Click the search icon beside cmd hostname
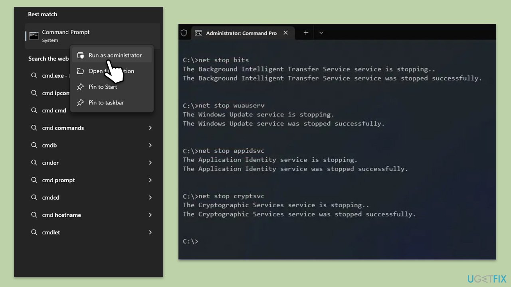 34,214
